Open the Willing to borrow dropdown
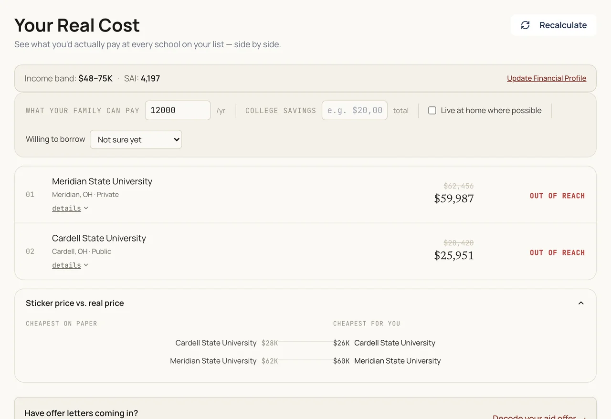 136,139
